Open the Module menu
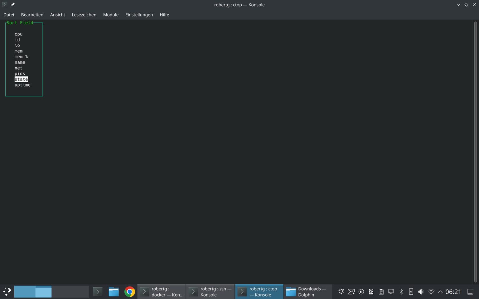Image resolution: width=479 pixels, height=299 pixels. pos(111,15)
